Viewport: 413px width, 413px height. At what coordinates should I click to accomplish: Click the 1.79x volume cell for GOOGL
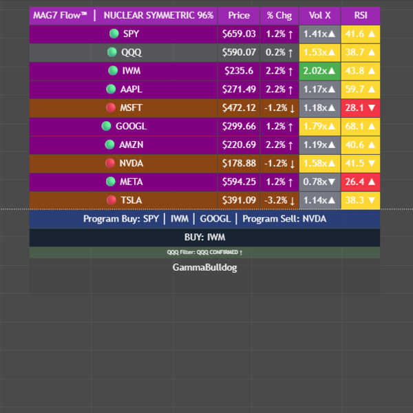(x=320, y=126)
